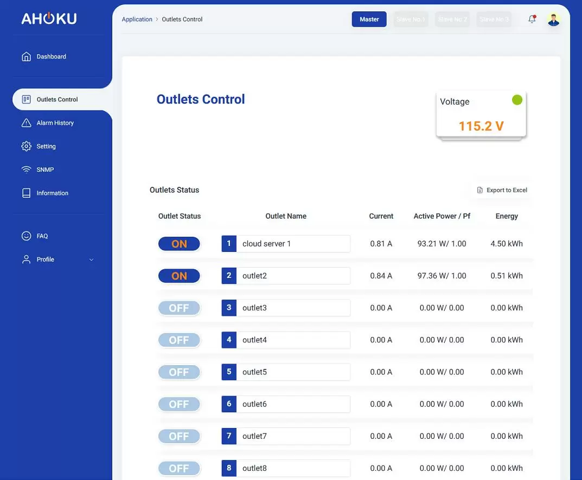Open Outlets Control in the sidebar

57,99
